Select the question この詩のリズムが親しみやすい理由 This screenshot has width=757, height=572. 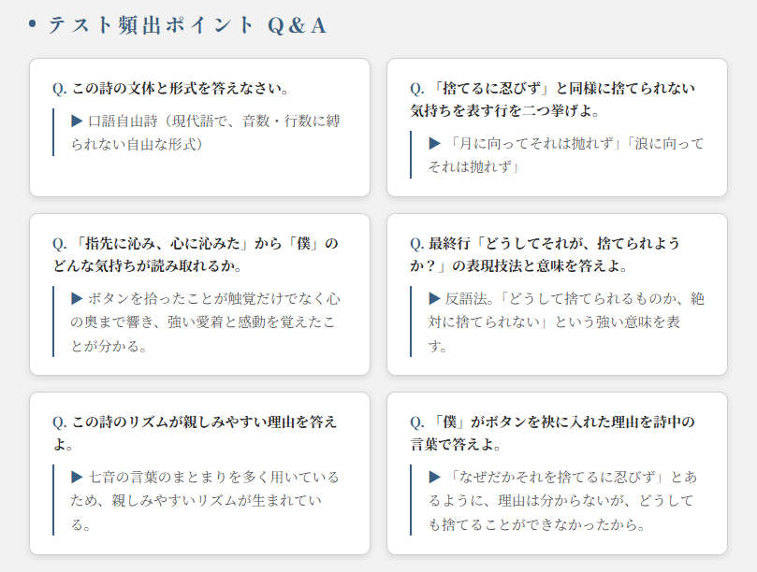[195, 433]
